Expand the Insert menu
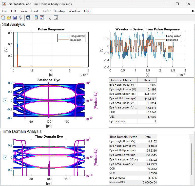The image size is (195, 186). click(x=34, y=11)
